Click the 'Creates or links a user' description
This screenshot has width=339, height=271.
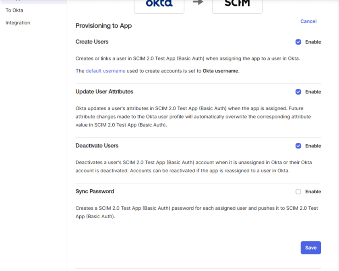point(188,59)
